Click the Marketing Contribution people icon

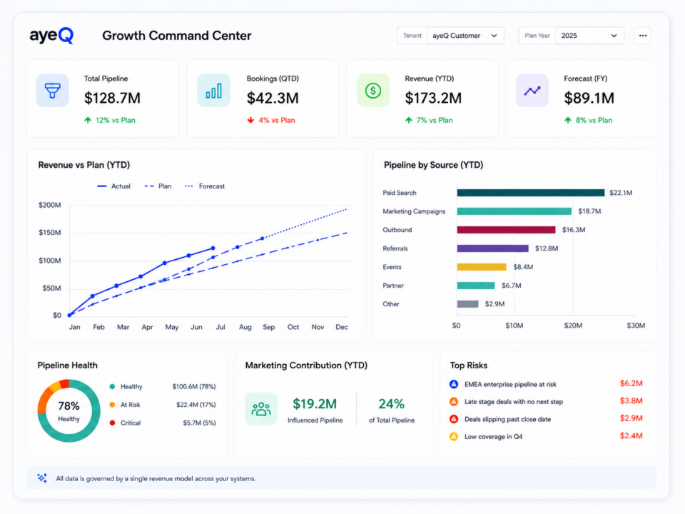click(x=261, y=409)
